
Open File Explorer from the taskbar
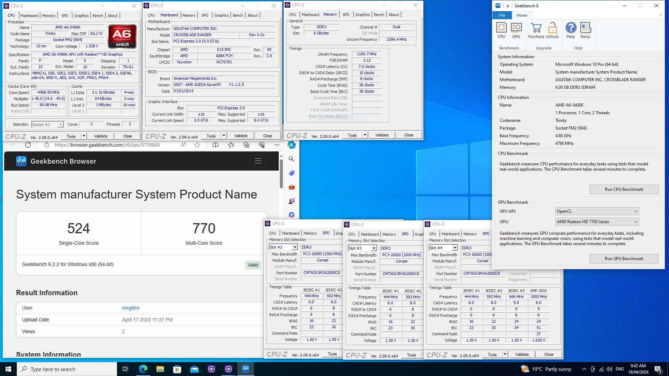160,369
